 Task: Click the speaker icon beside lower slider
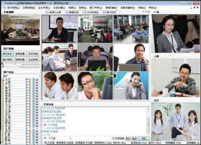point(3,66)
